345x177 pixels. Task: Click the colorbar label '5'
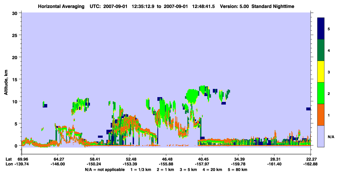pyautogui.click(x=329, y=29)
